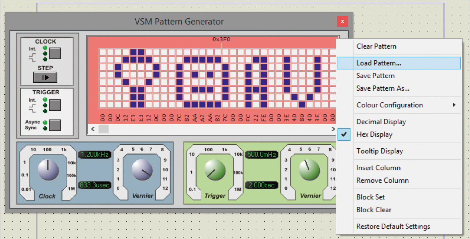Click the blue Clock frequency knob
The height and width of the screenshot is (239, 470).
[x=48, y=170]
